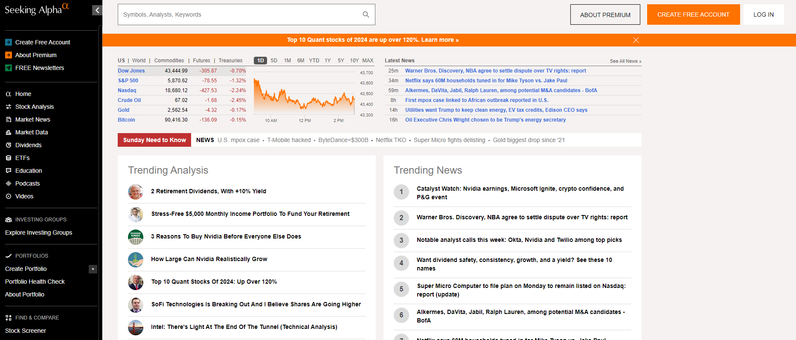Click the Education icon
The image size is (796, 340).
[x=9, y=171]
